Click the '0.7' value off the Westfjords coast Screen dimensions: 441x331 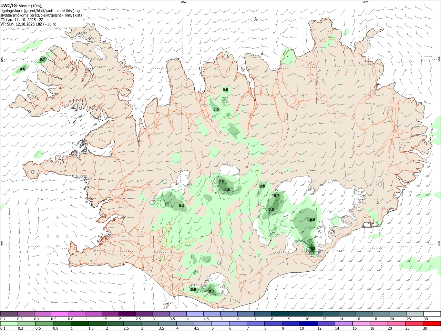42,59
